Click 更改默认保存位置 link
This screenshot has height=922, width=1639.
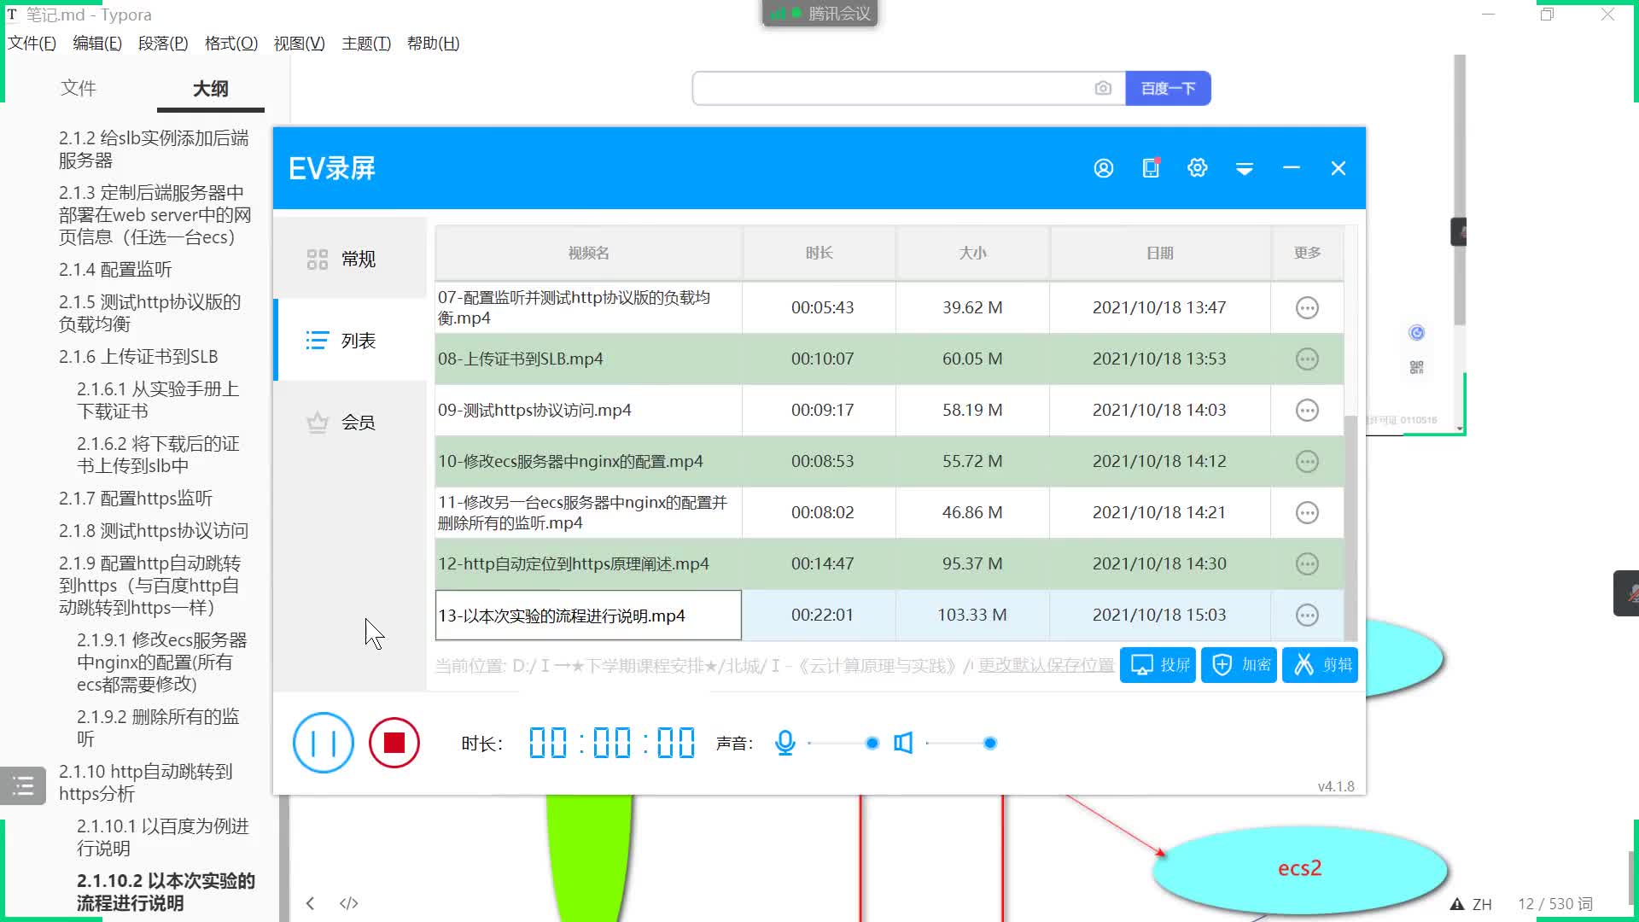coord(1046,665)
